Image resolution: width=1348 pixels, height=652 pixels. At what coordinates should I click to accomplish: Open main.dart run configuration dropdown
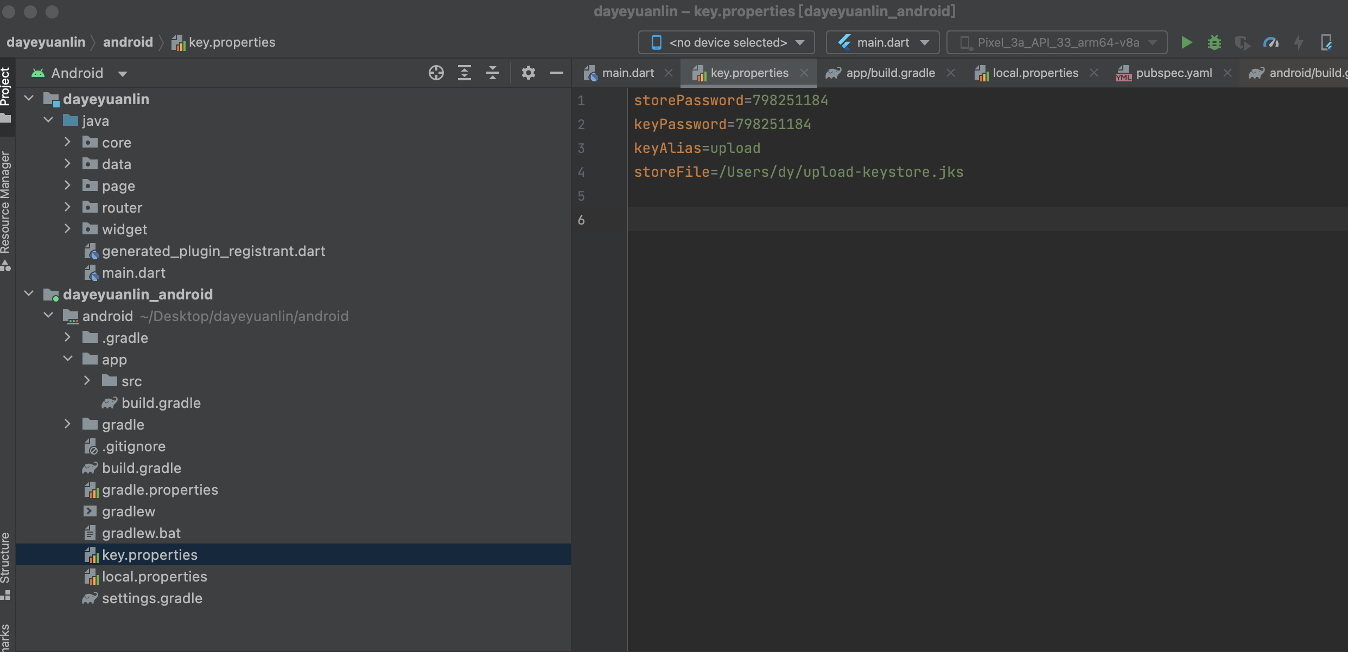pos(882,42)
